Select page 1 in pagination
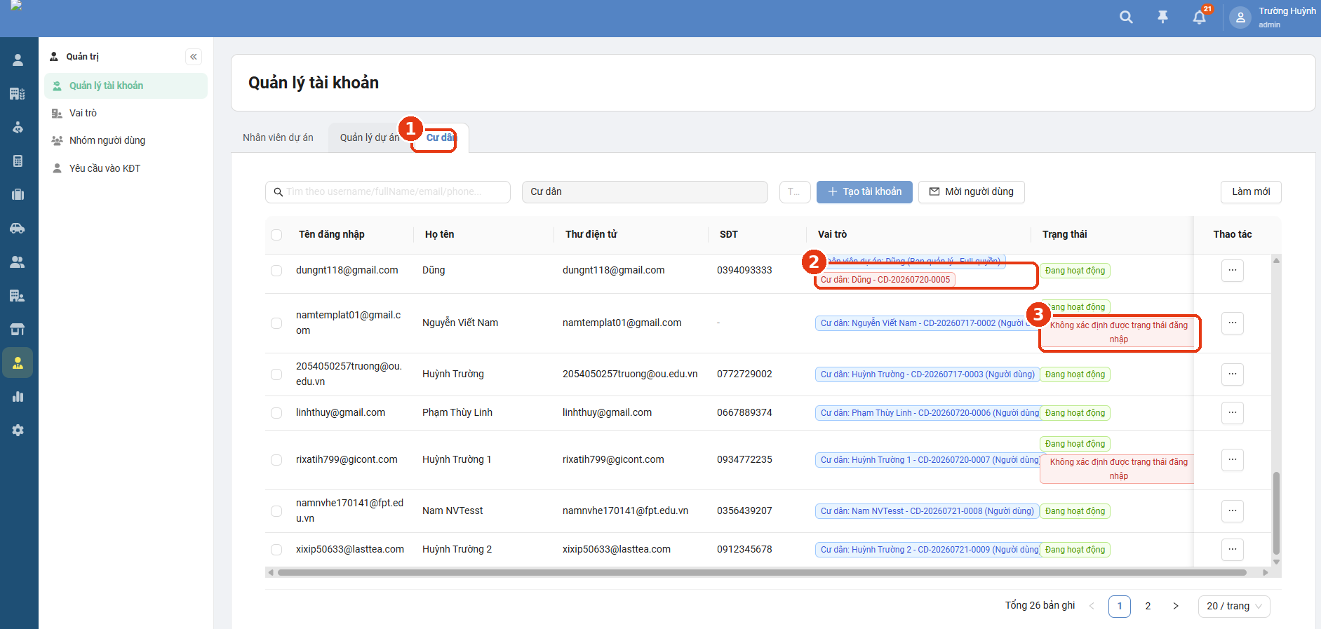Viewport: 1321px width, 629px height. pos(1120,606)
